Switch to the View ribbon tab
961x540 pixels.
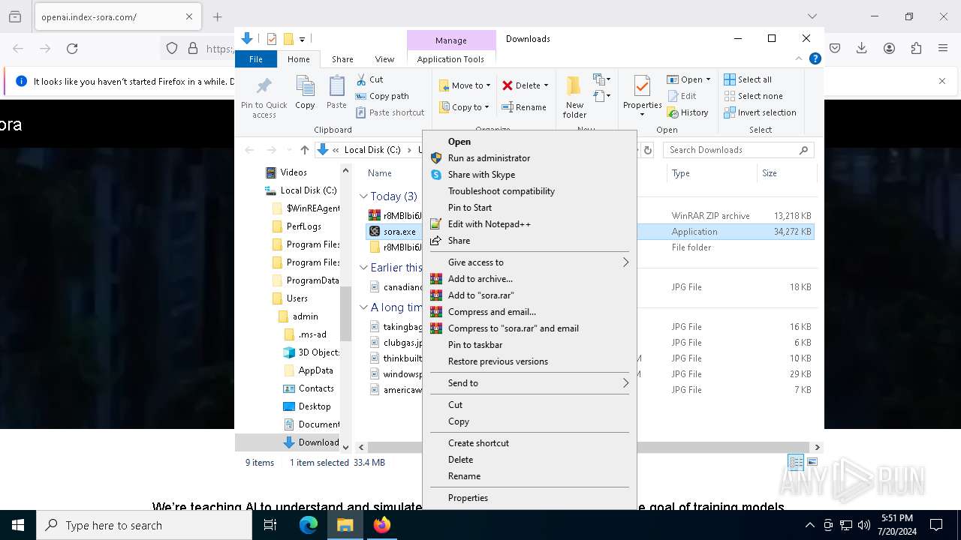pyautogui.click(x=384, y=59)
